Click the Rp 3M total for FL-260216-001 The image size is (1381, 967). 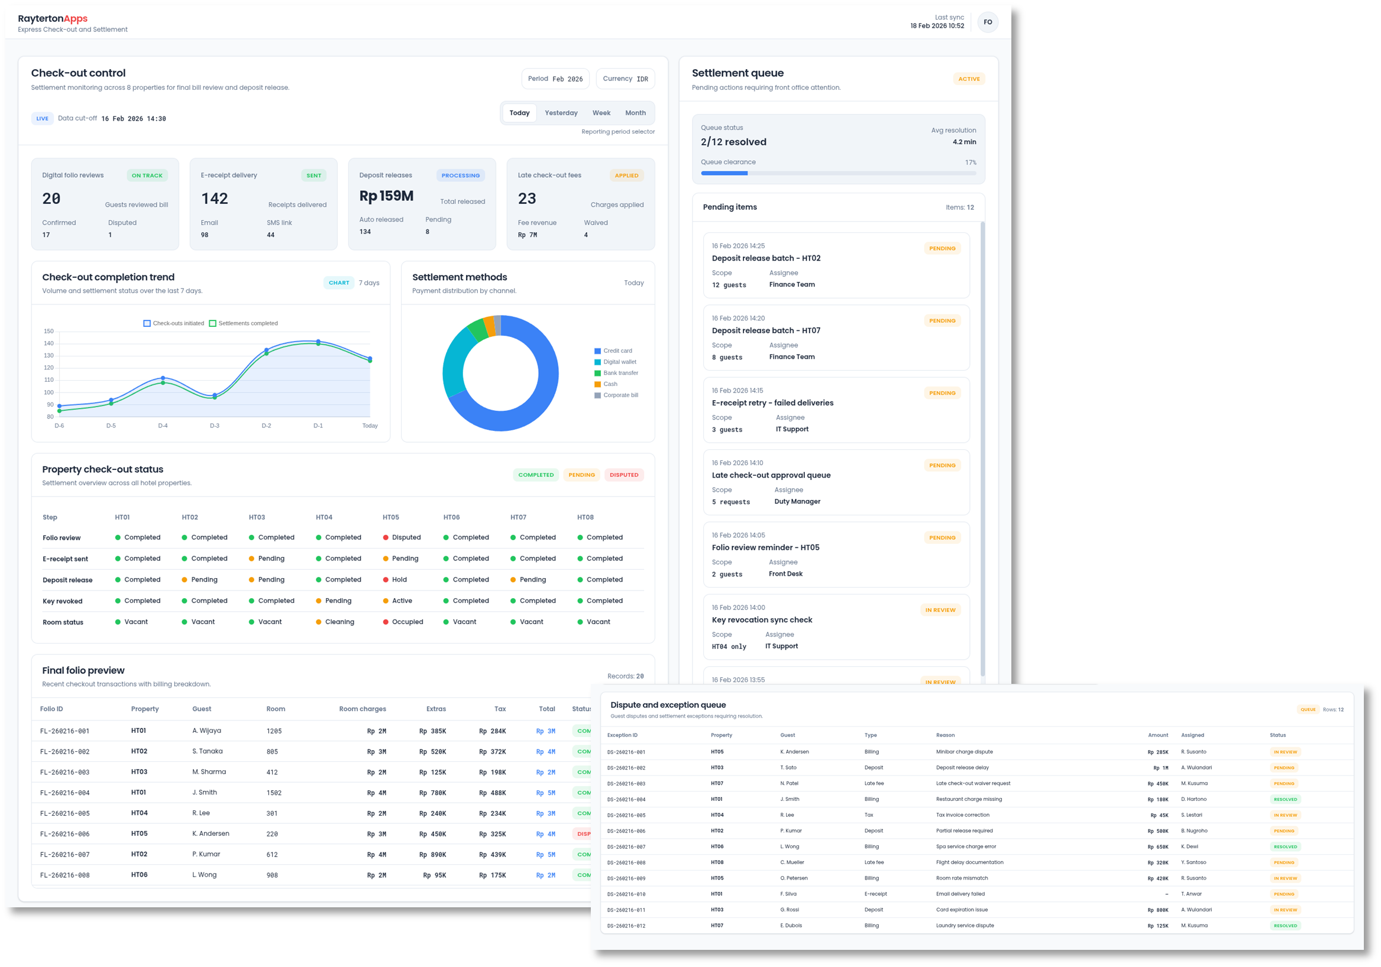tap(545, 731)
